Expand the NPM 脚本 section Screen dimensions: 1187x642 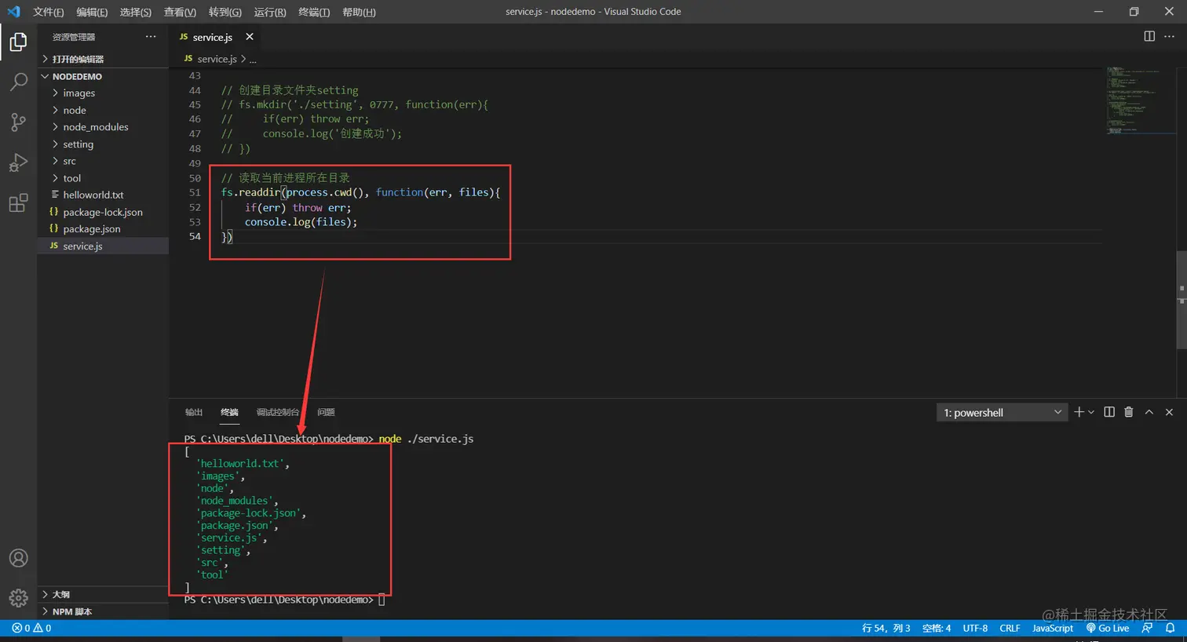103,611
